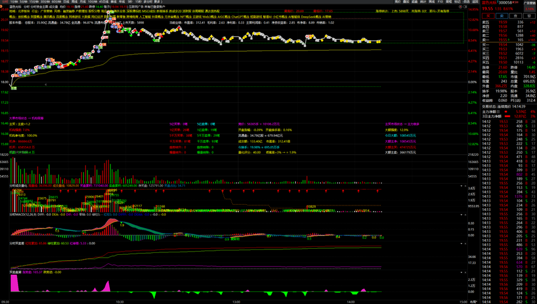Select the 买一 19.54 order row
Viewport: 537px width, 304px height.
508,44
